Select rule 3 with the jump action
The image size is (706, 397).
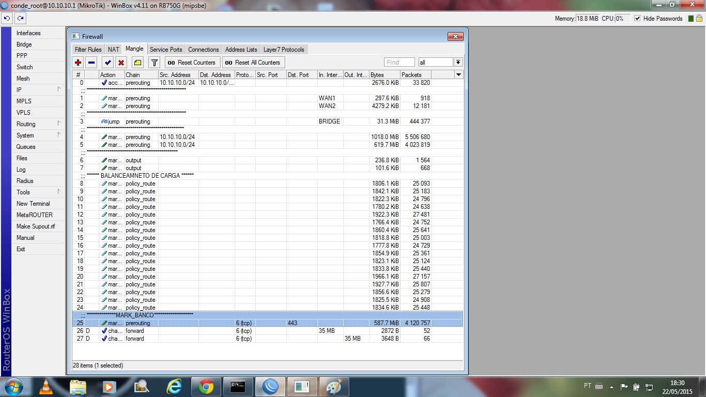click(267, 121)
